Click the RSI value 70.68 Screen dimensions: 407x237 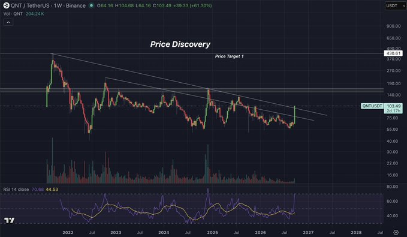[37, 190]
